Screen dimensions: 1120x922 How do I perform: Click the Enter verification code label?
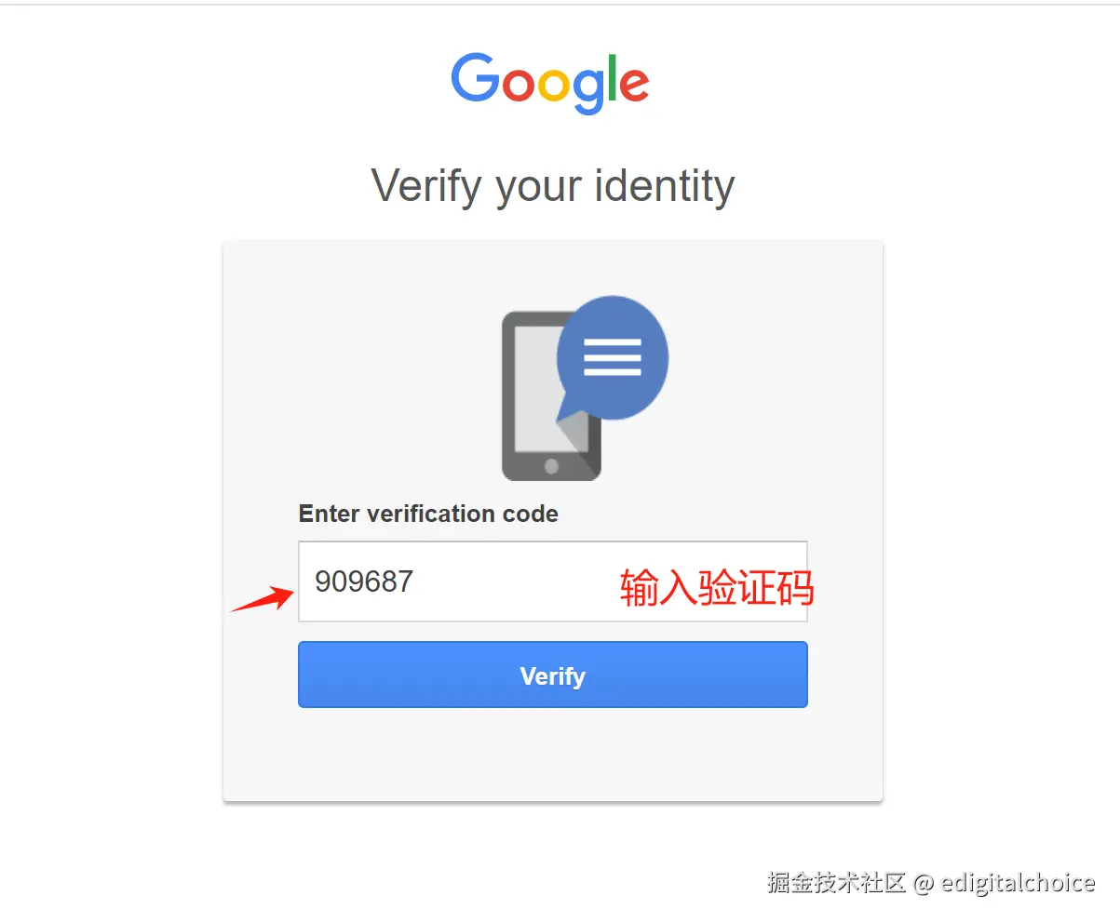(428, 514)
